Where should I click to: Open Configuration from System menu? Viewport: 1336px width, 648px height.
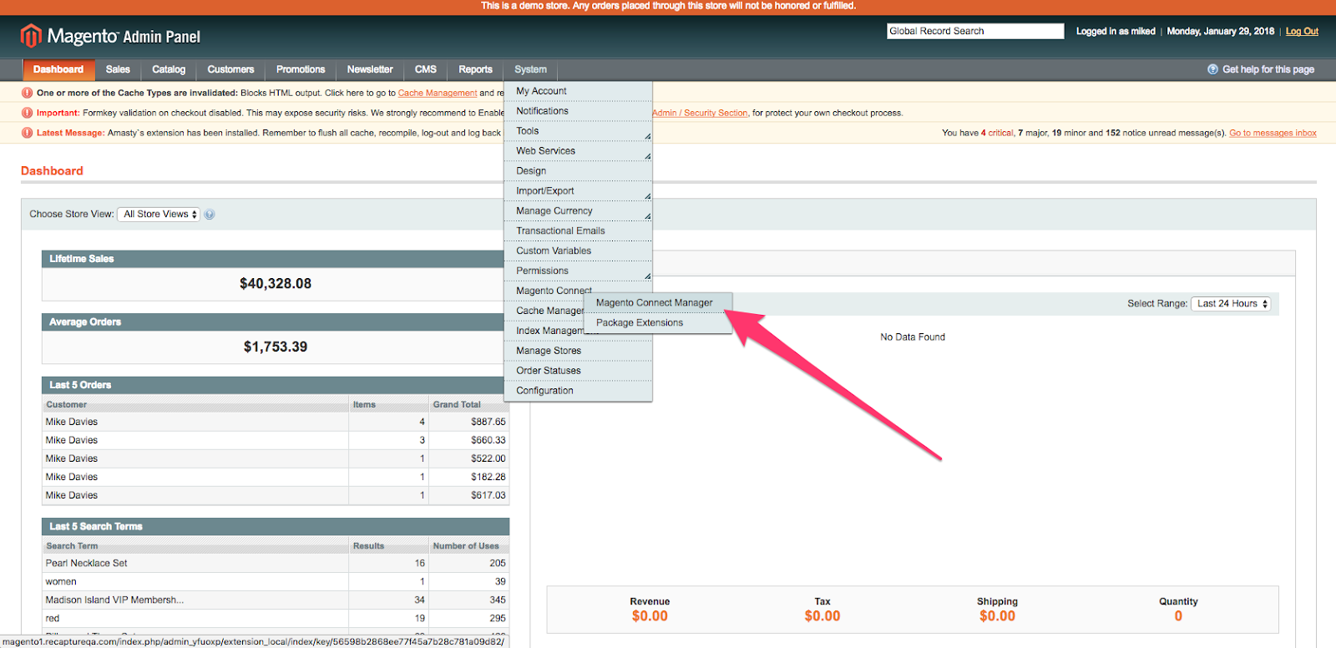click(x=578, y=391)
